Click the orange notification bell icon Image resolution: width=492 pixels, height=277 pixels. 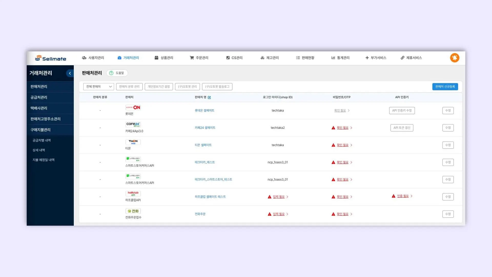[x=455, y=58]
